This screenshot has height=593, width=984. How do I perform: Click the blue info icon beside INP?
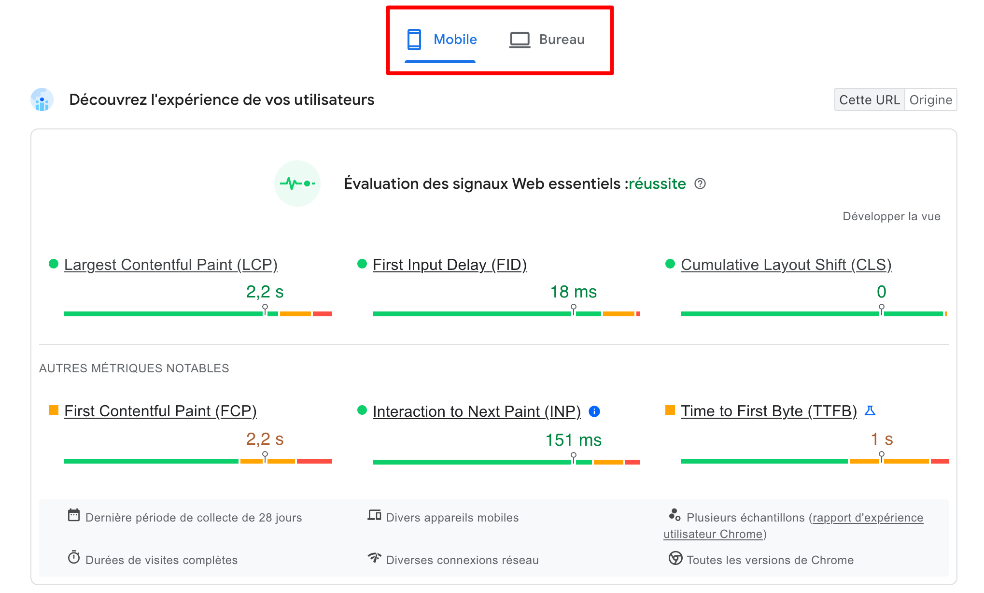click(595, 412)
